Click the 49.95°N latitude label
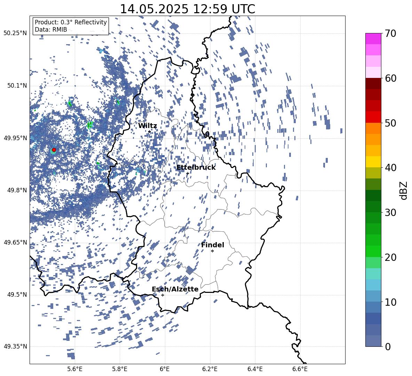 click(x=15, y=138)
